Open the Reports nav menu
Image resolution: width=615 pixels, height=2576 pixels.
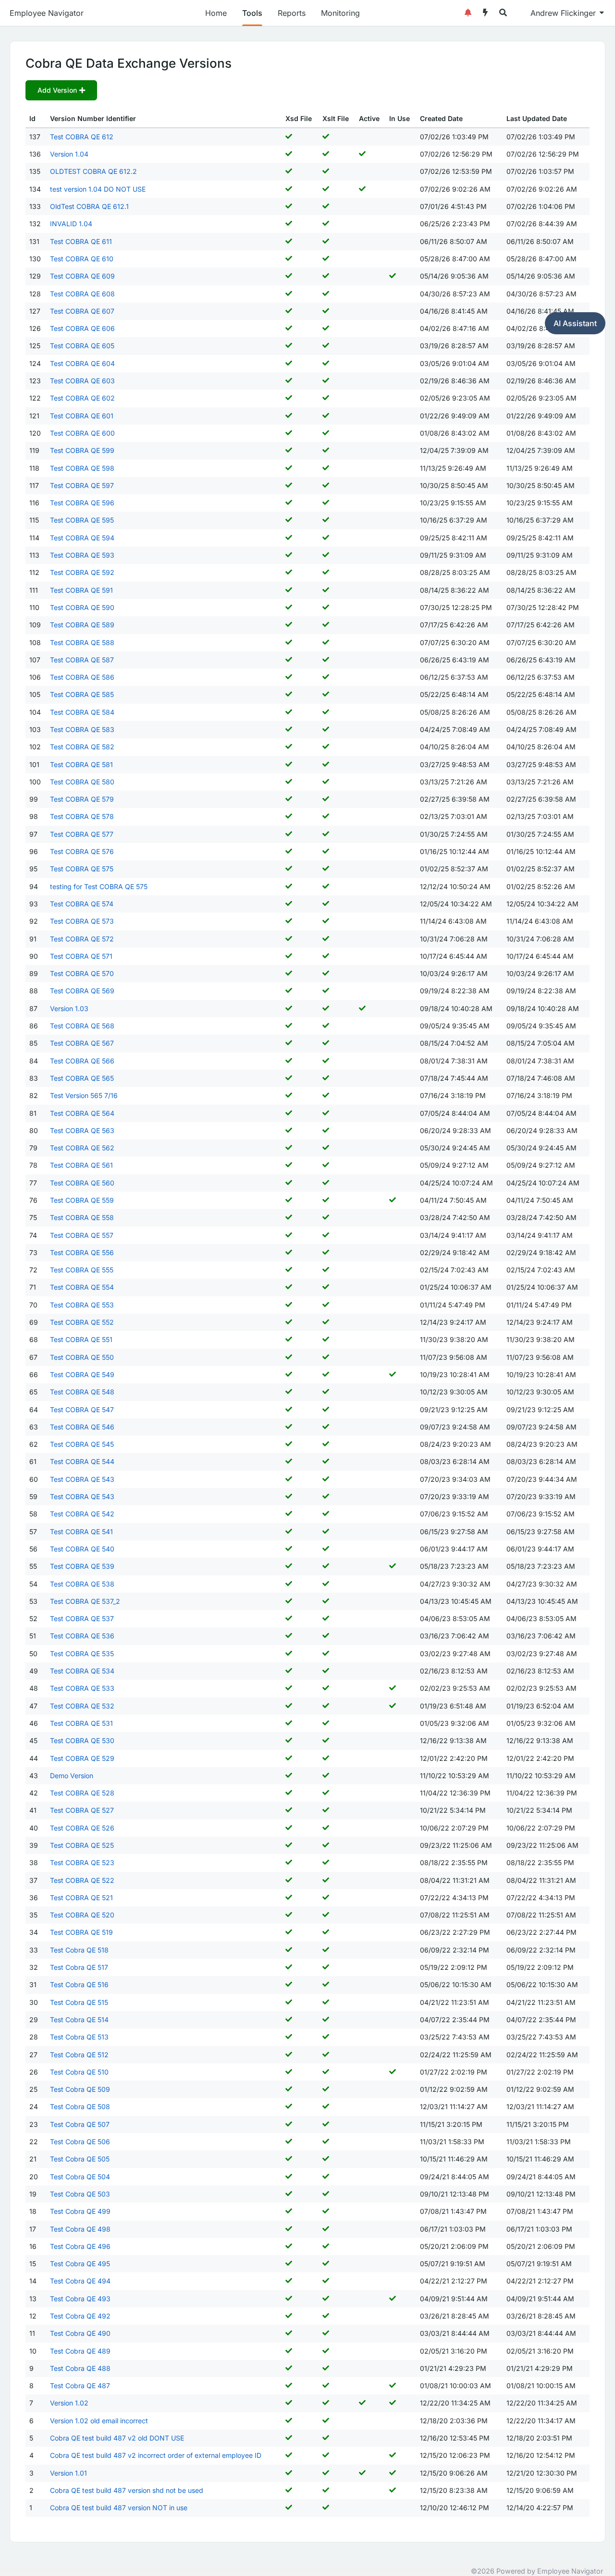[292, 13]
